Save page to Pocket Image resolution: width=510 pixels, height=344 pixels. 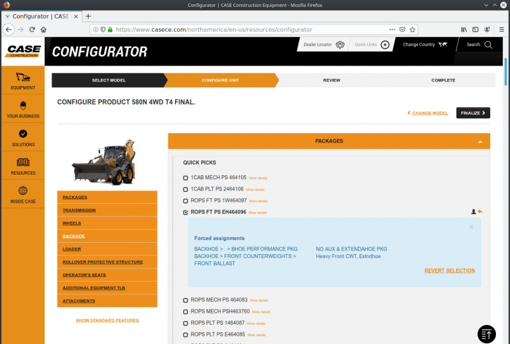coord(402,29)
